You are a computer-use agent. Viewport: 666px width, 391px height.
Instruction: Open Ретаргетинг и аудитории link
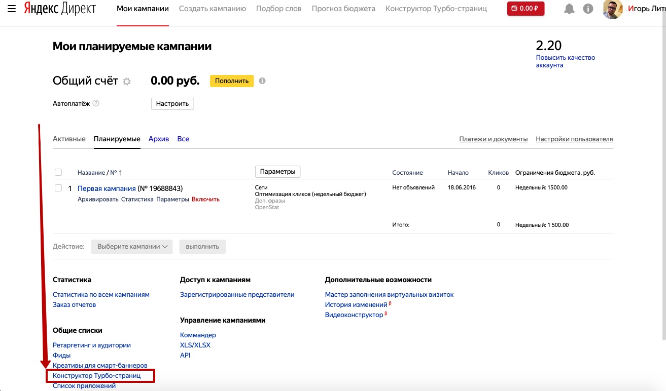(x=92, y=345)
